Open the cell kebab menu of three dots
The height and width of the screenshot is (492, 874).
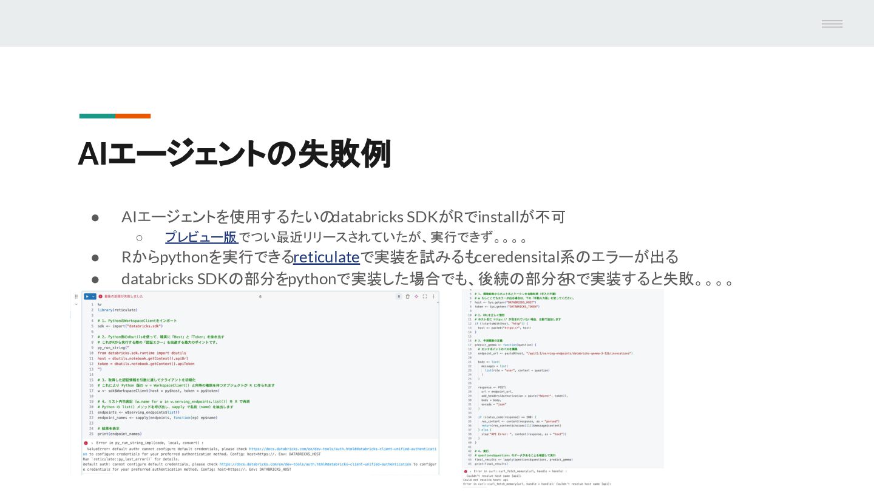coord(433,296)
